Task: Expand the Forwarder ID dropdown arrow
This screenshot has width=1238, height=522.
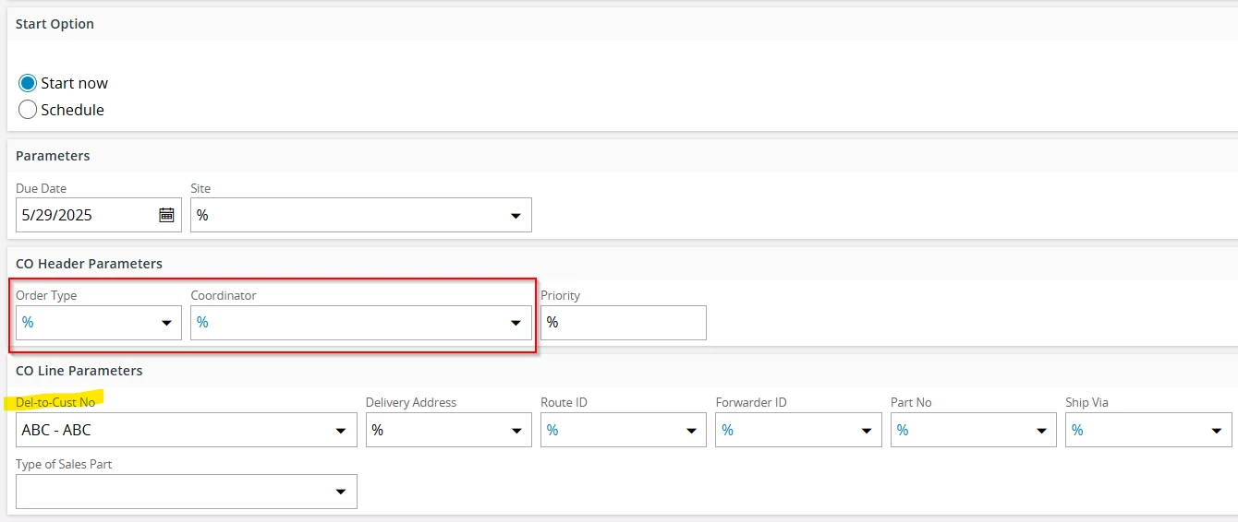Action: pyautogui.click(x=866, y=431)
